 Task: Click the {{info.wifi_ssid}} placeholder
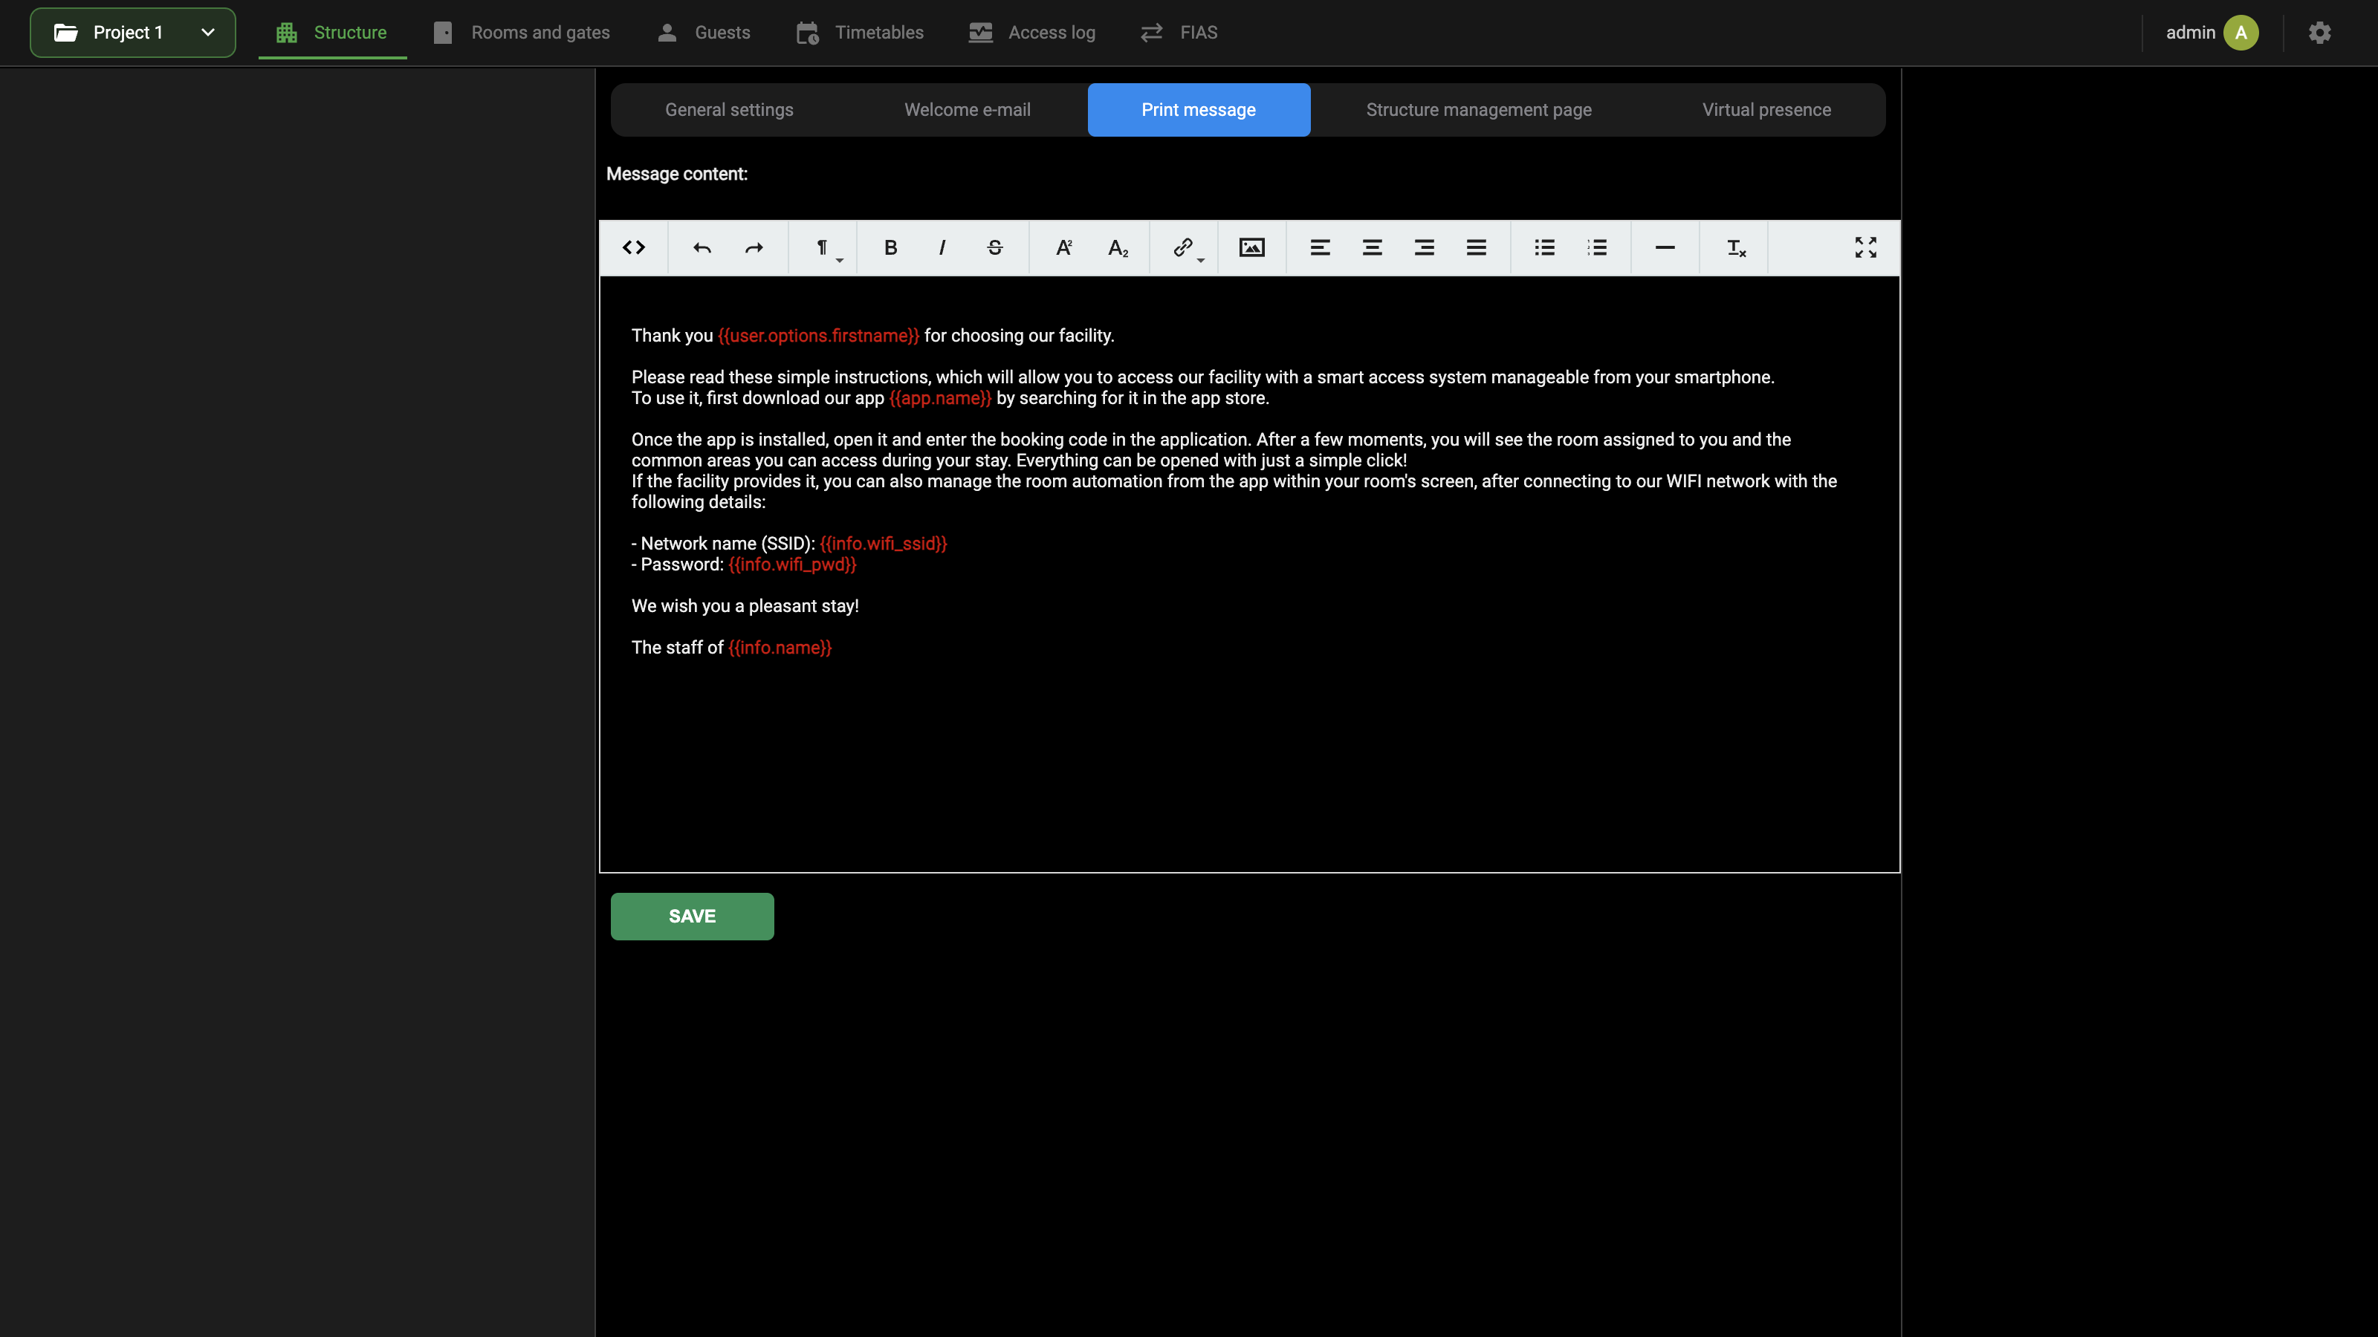(884, 544)
